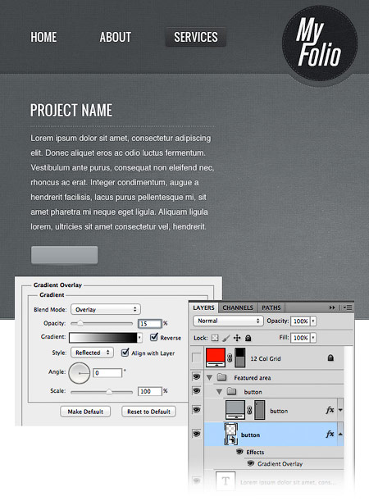
Task: Click the Lock all padlock icon
Action: point(248,338)
